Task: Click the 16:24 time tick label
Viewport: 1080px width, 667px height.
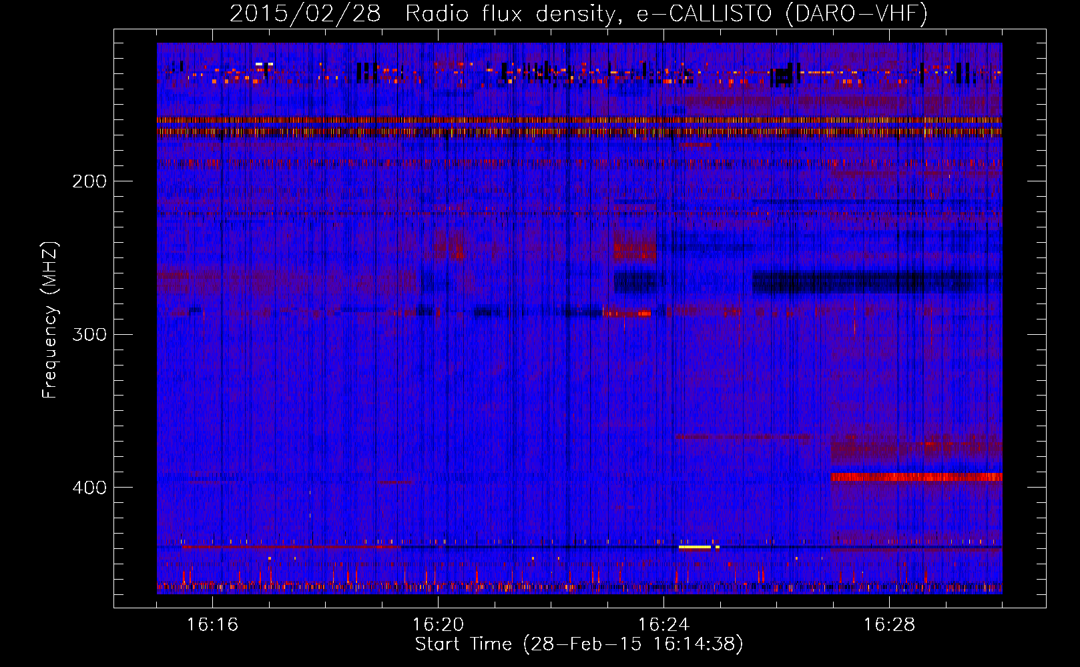Action: click(663, 624)
